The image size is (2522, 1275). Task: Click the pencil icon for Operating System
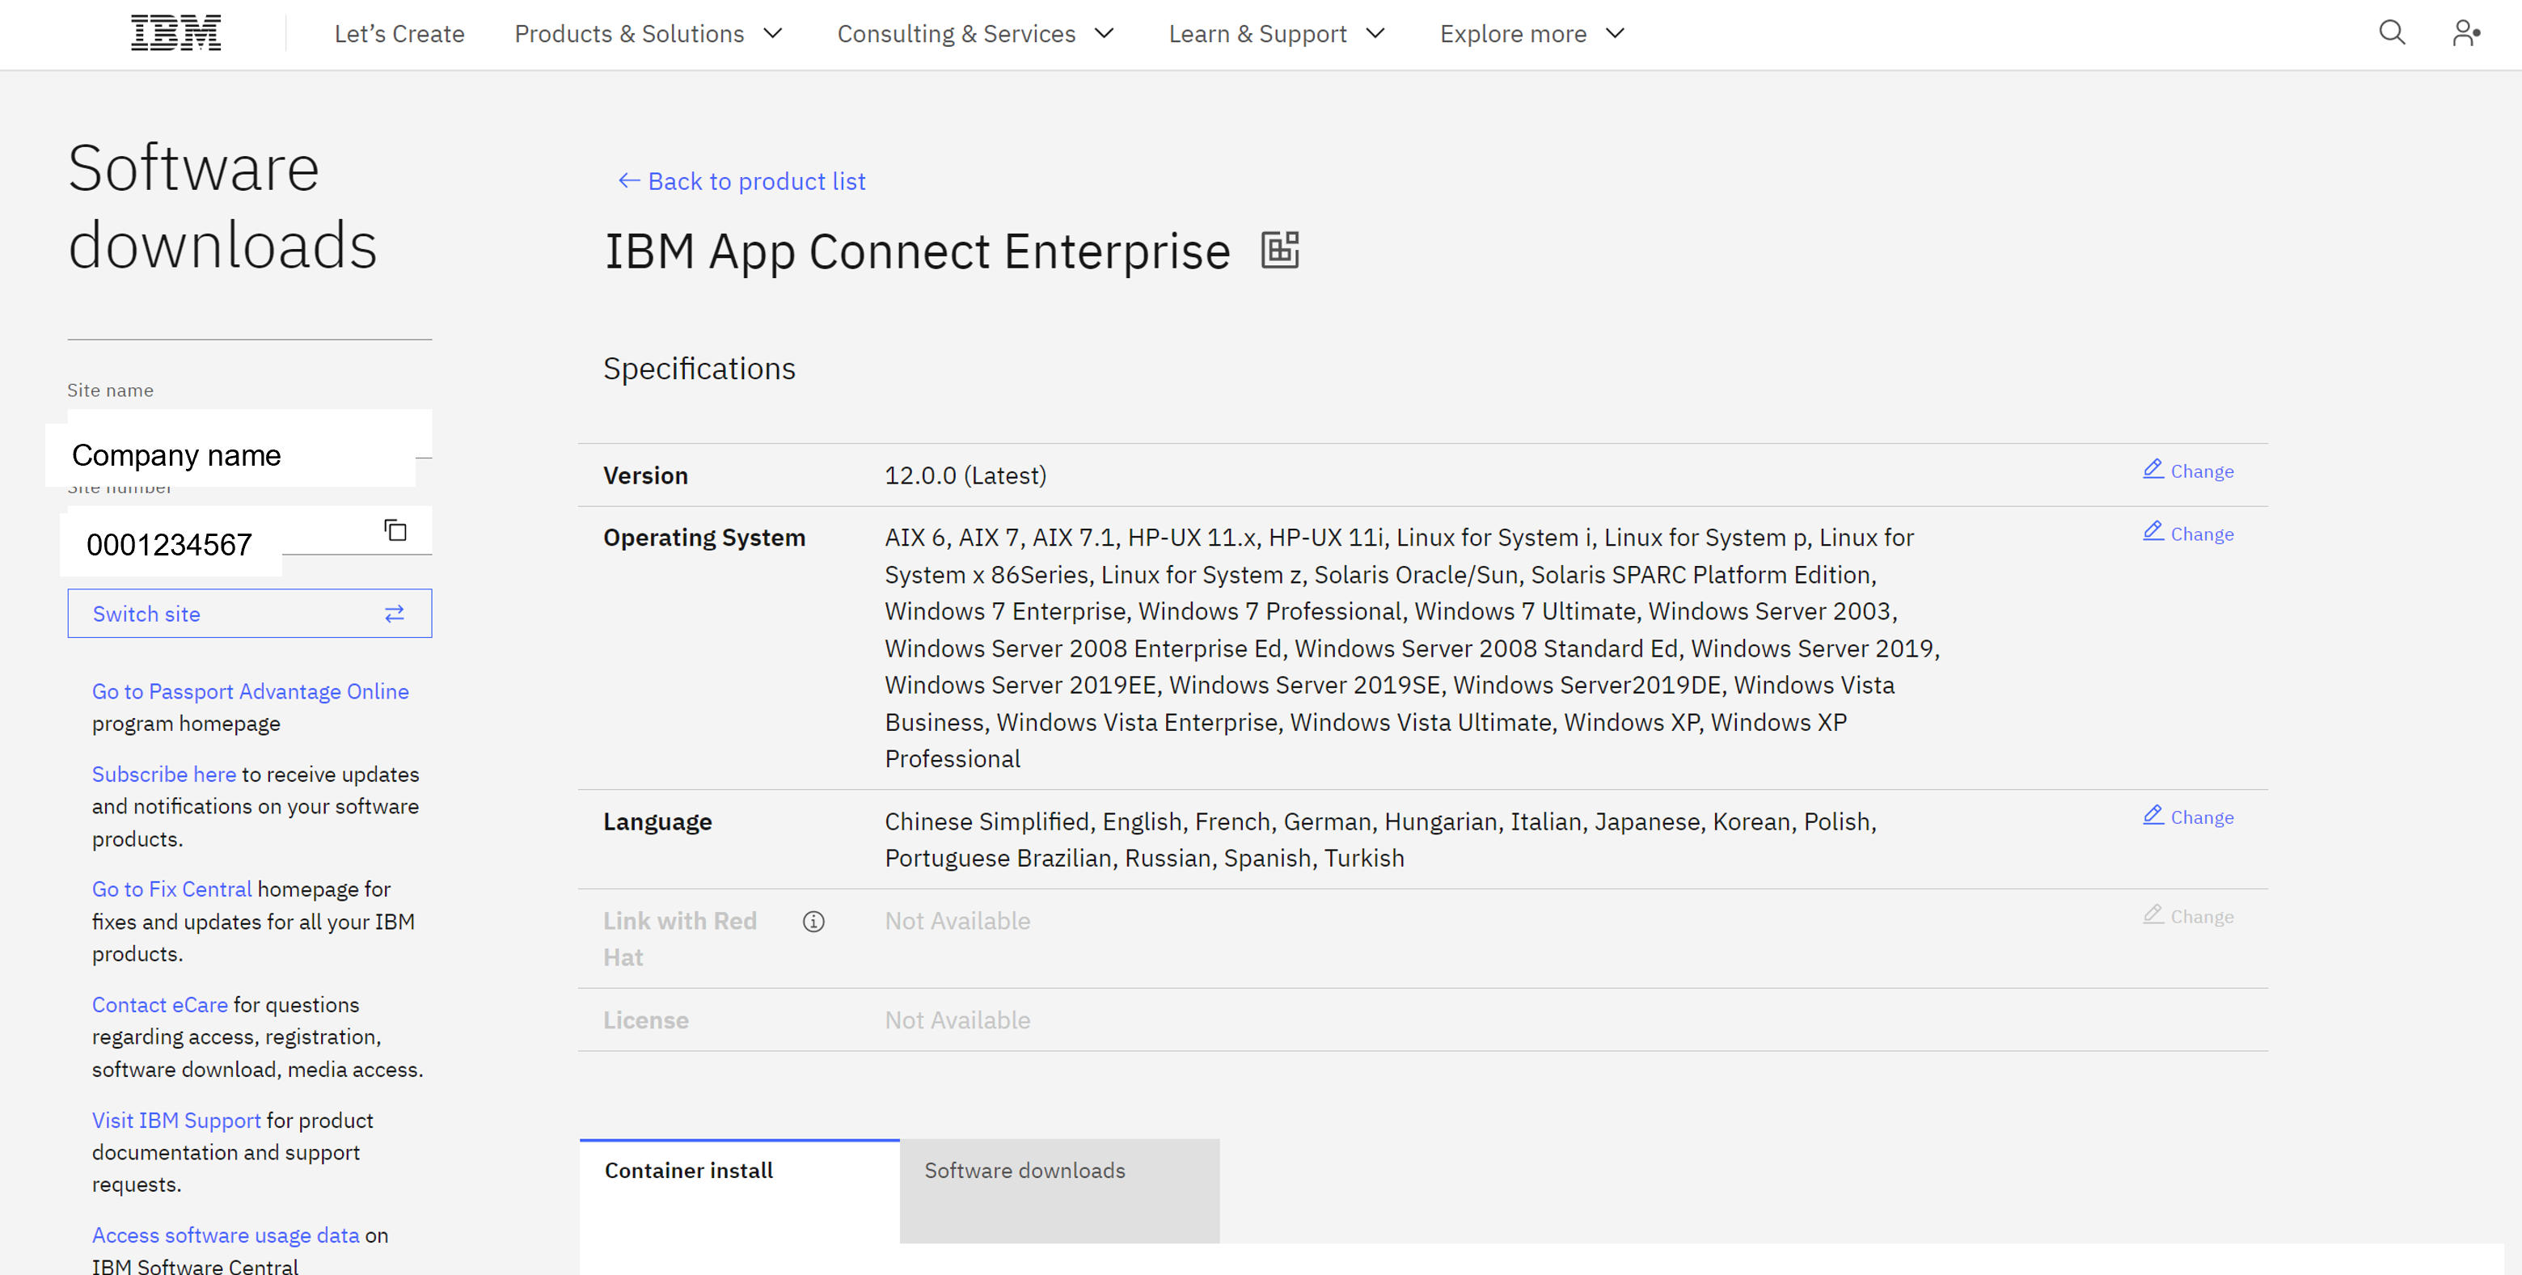pyautogui.click(x=2153, y=532)
